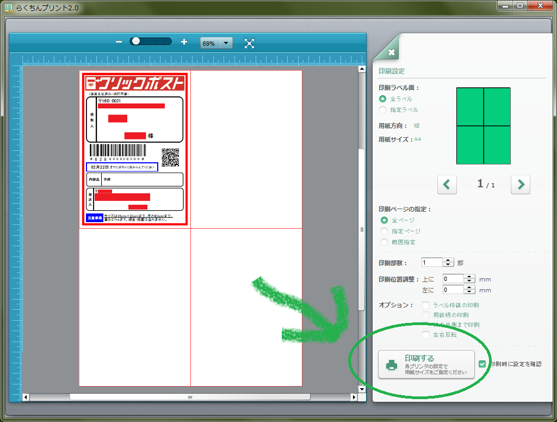Click the horizontal scrollbar thumb
Image resolution: width=557 pixels, height=422 pixels.
[190, 397]
